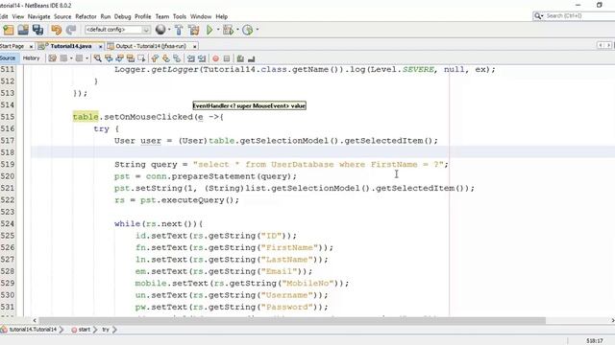Click the Profile Project icon

pos(248,30)
